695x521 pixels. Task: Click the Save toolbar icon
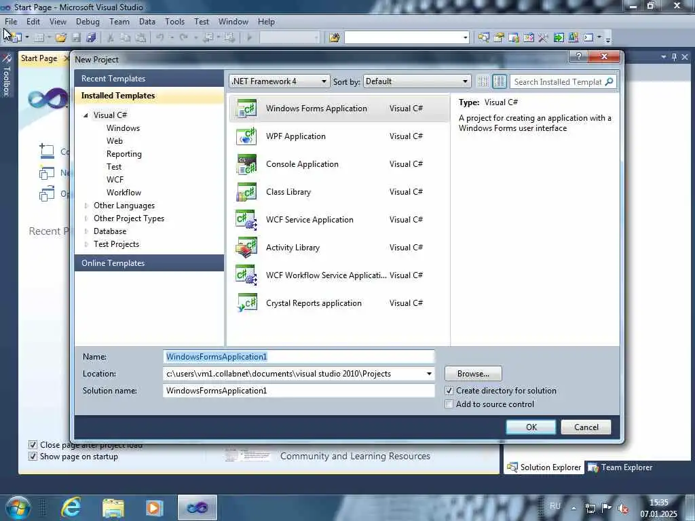76,38
